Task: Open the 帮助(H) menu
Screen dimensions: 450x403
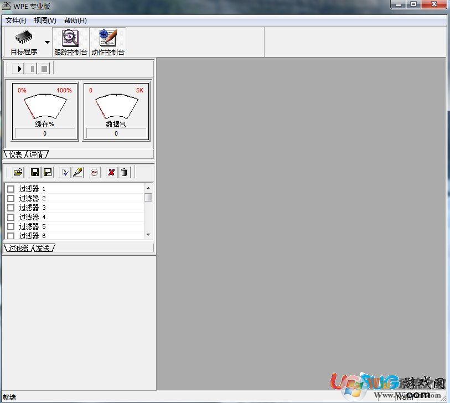Action: (x=75, y=20)
